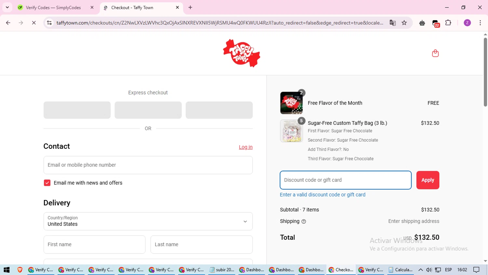Click the Free Flavor of the Month thumbnail

[x=291, y=103]
